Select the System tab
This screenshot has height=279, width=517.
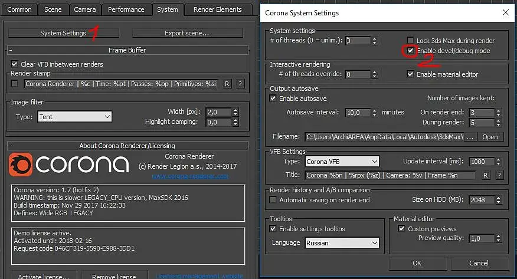point(167,9)
